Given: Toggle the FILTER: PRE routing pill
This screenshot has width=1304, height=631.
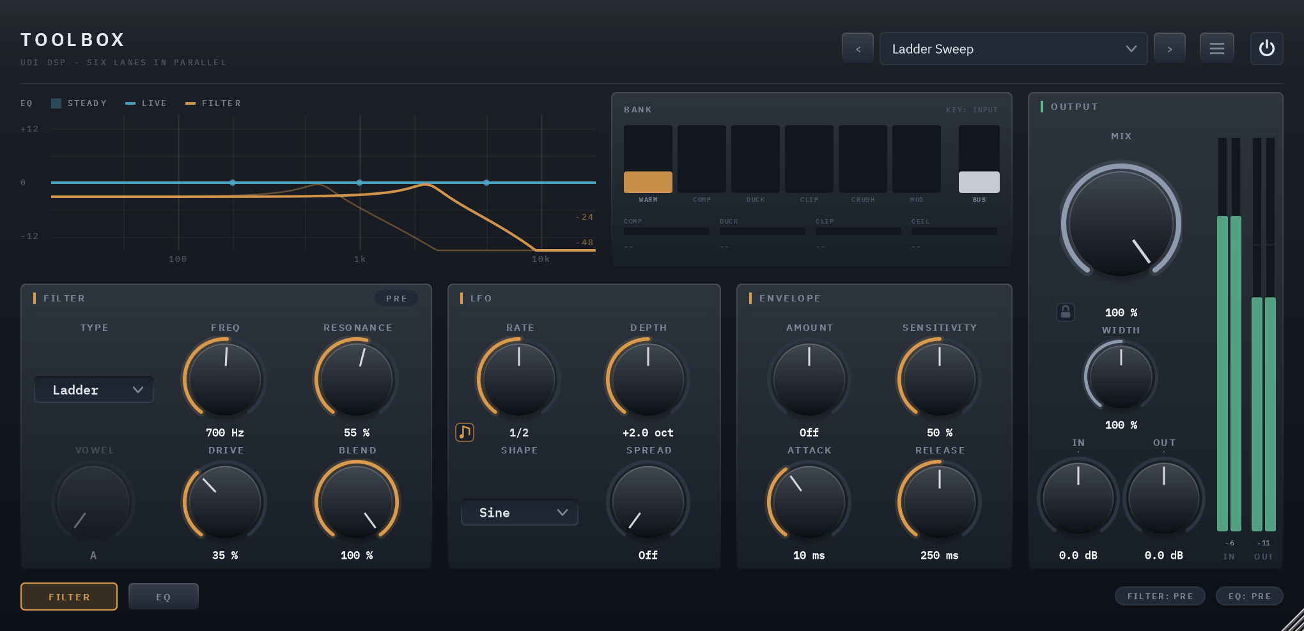Looking at the screenshot, I should pyautogui.click(x=1160, y=596).
